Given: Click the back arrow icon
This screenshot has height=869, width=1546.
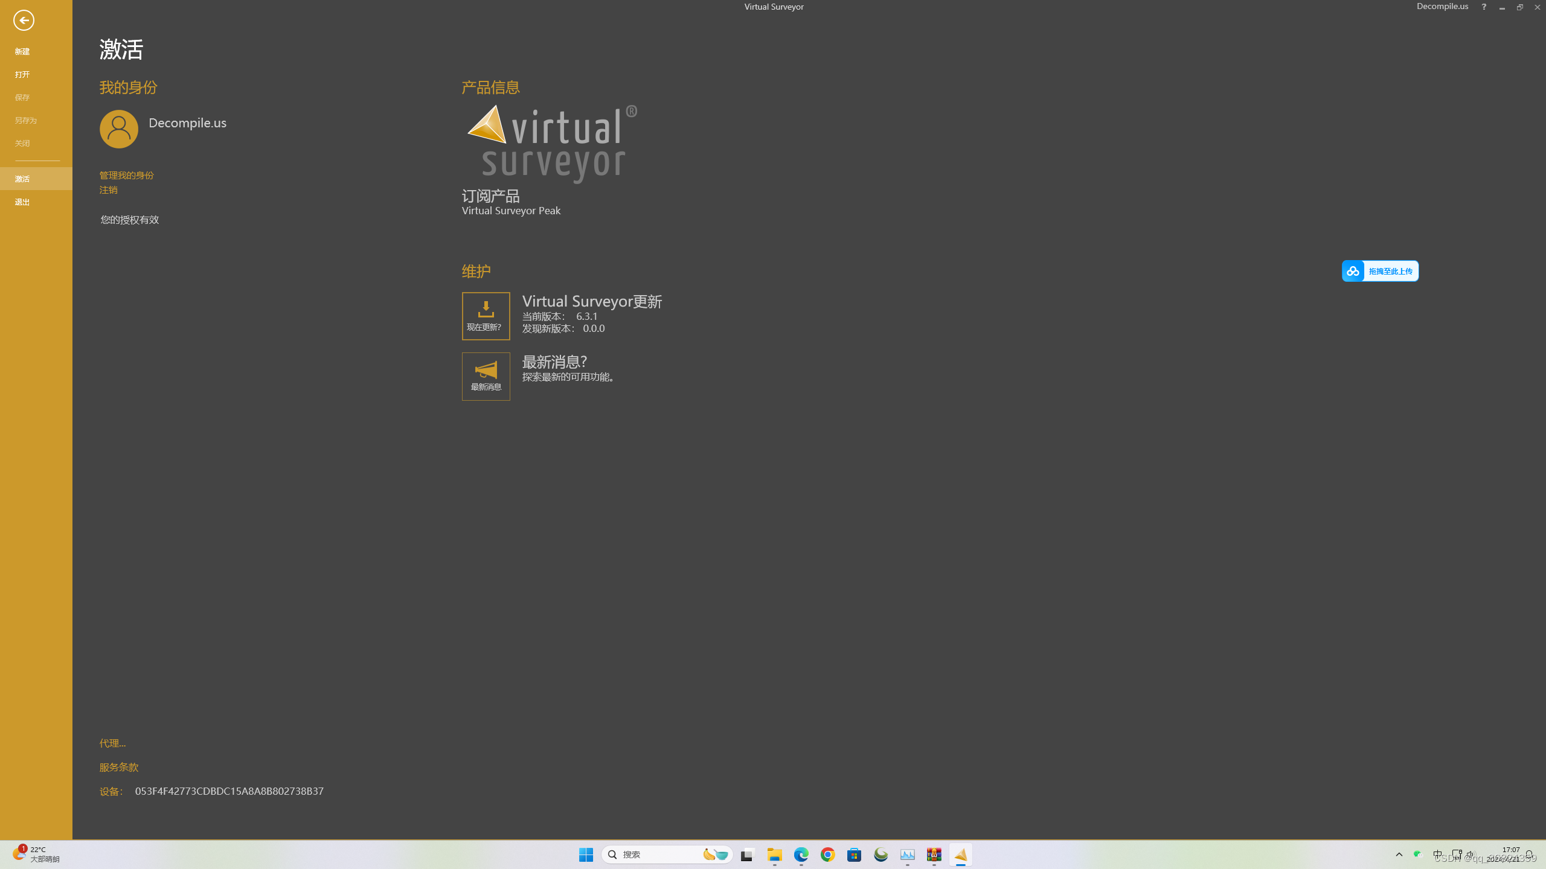Looking at the screenshot, I should [x=24, y=20].
